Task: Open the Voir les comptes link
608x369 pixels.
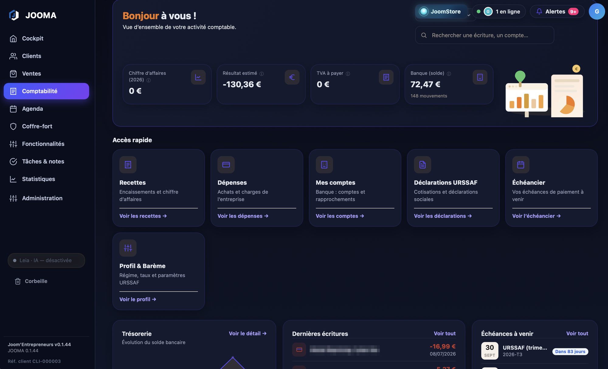Action: pos(340,216)
